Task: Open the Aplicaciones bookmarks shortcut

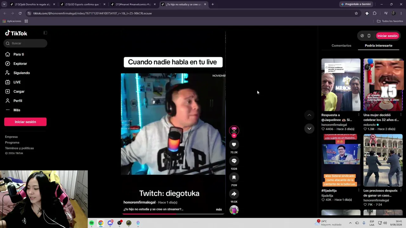Action: tap(12, 21)
